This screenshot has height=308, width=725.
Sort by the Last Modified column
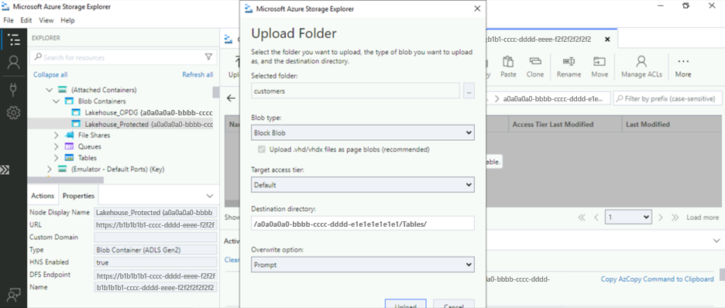[672, 125]
